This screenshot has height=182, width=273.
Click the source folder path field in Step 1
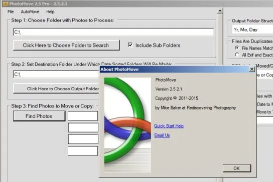(x=113, y=32)
